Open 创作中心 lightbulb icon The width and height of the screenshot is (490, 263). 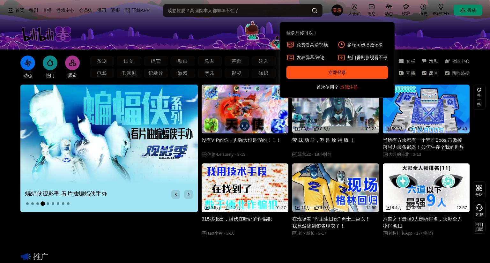[441, 7]
